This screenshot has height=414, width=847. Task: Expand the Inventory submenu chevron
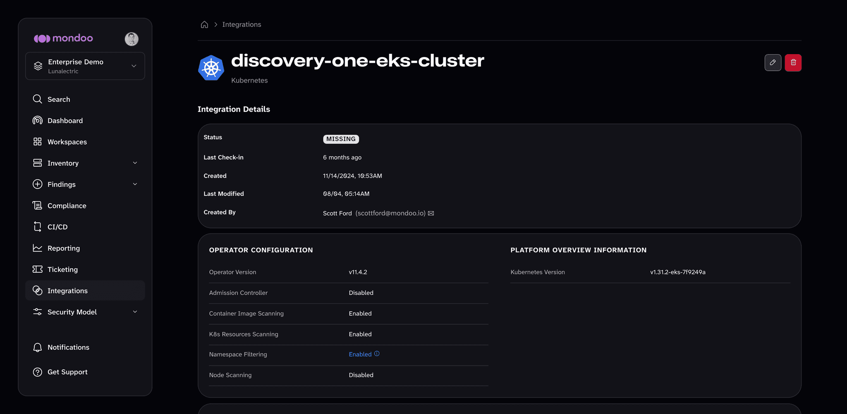click(135, 163)
